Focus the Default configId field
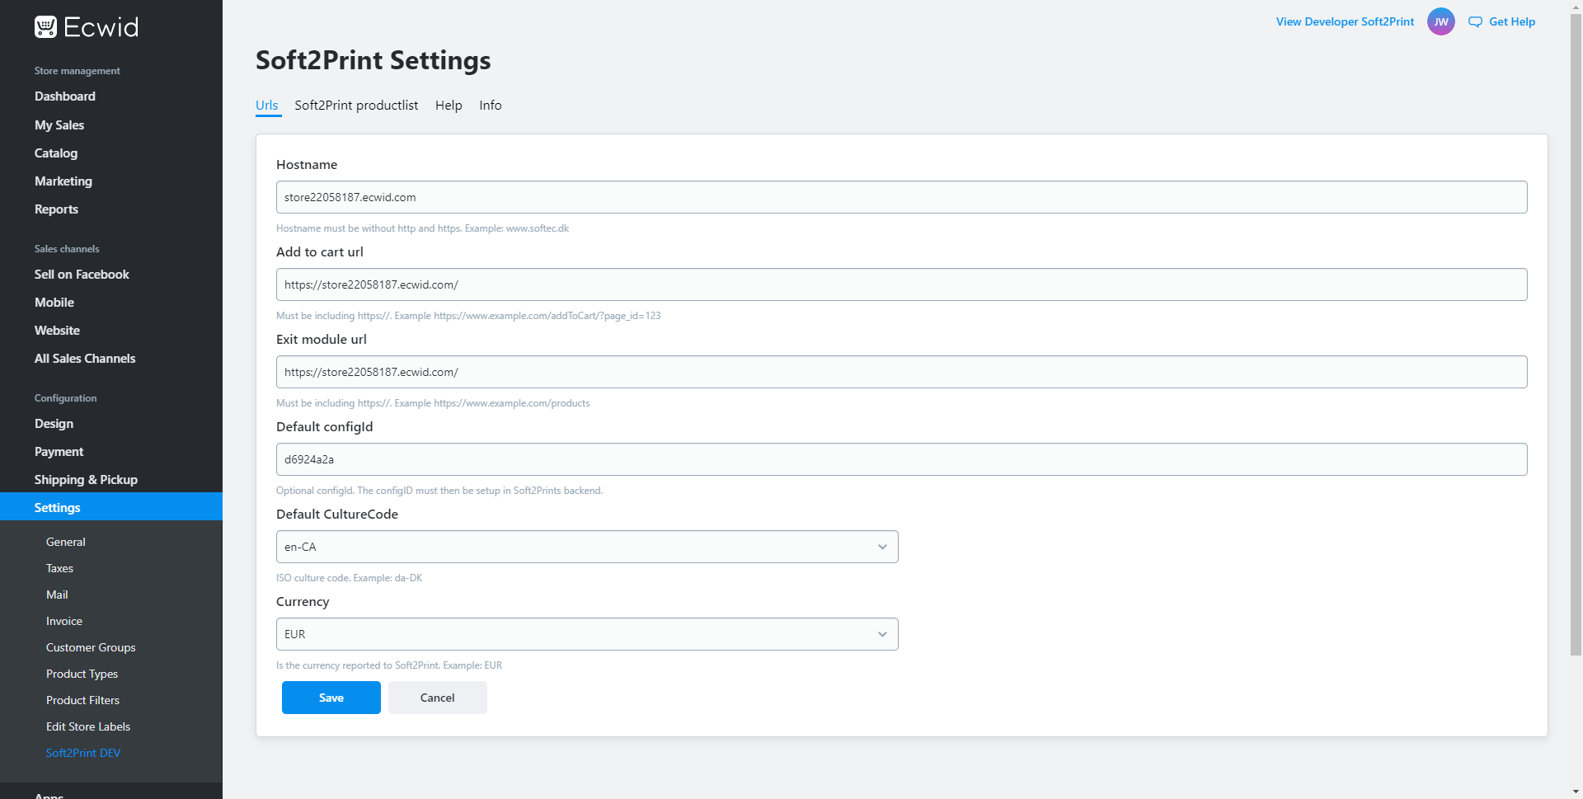Screen dimensions: 1583x799 pos(902,459)
